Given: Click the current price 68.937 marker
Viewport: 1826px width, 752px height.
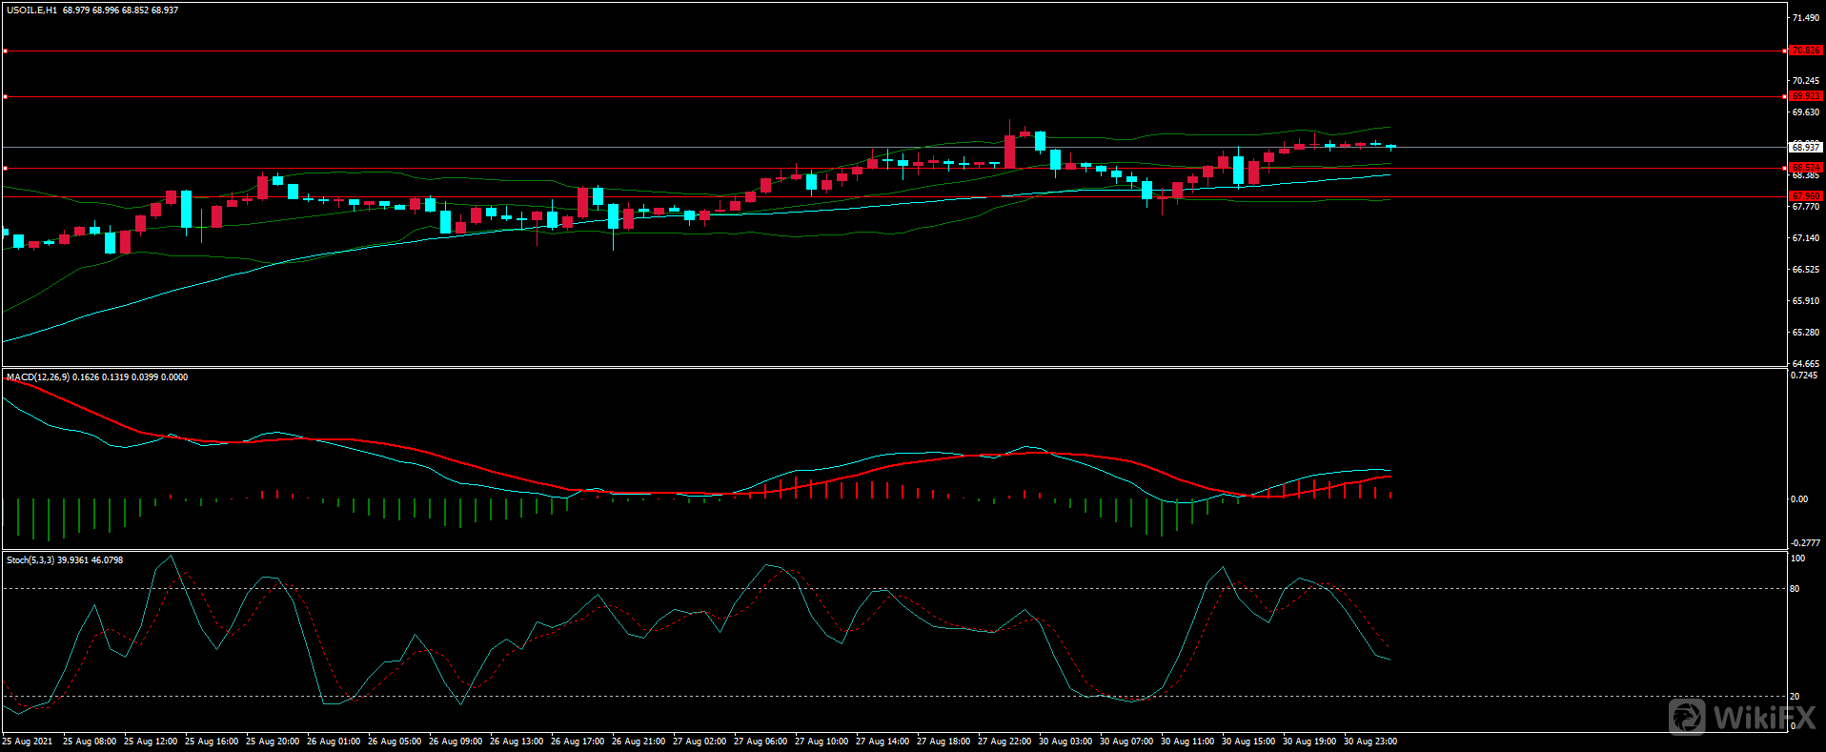Looking at the screenshot, I should pos(1805,147).
